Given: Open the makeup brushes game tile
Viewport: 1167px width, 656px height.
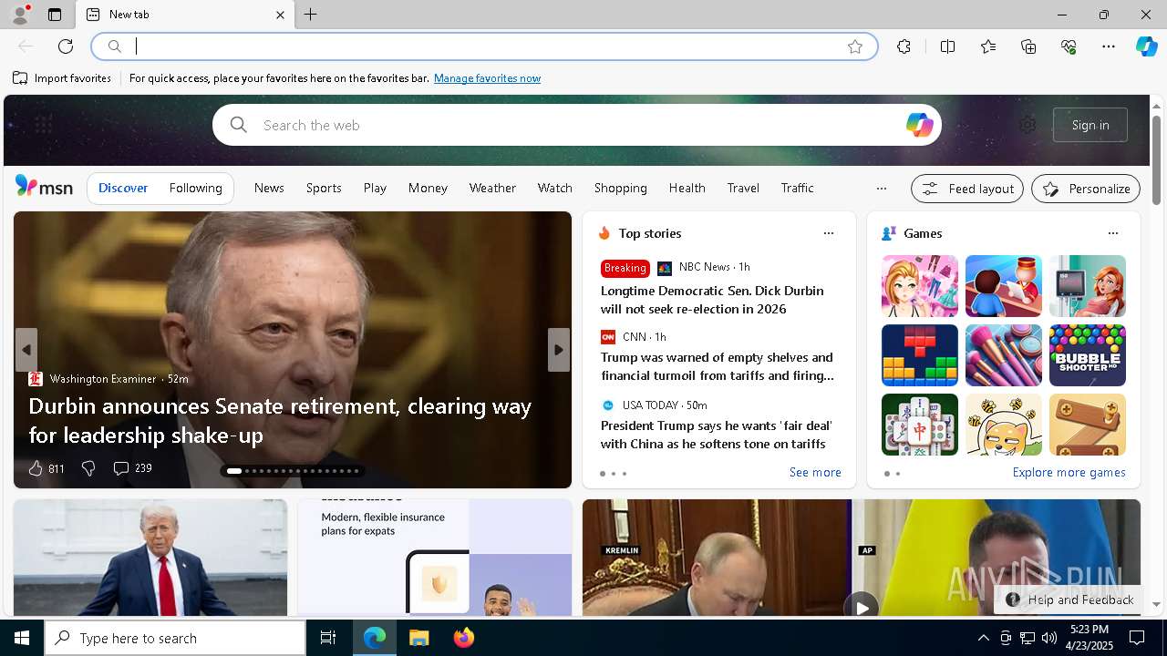Looking at the screenshot, I should (1003, 355).
